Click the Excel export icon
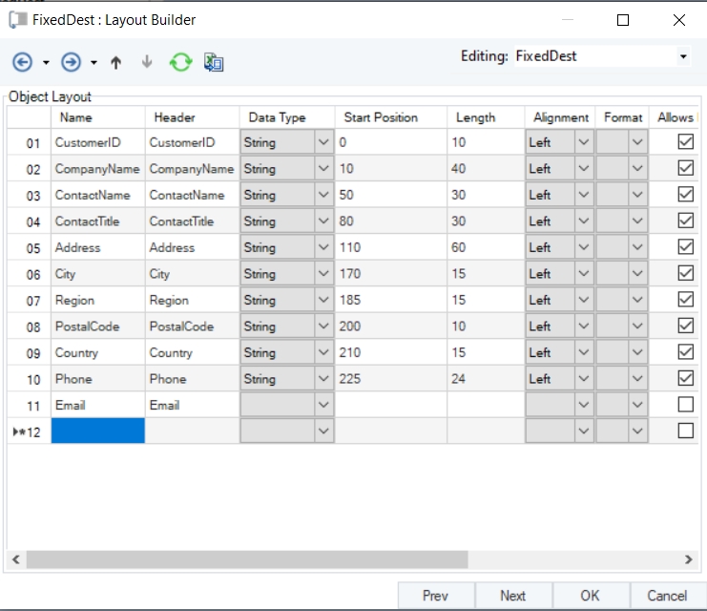The image size is (707, 611). 214,62
